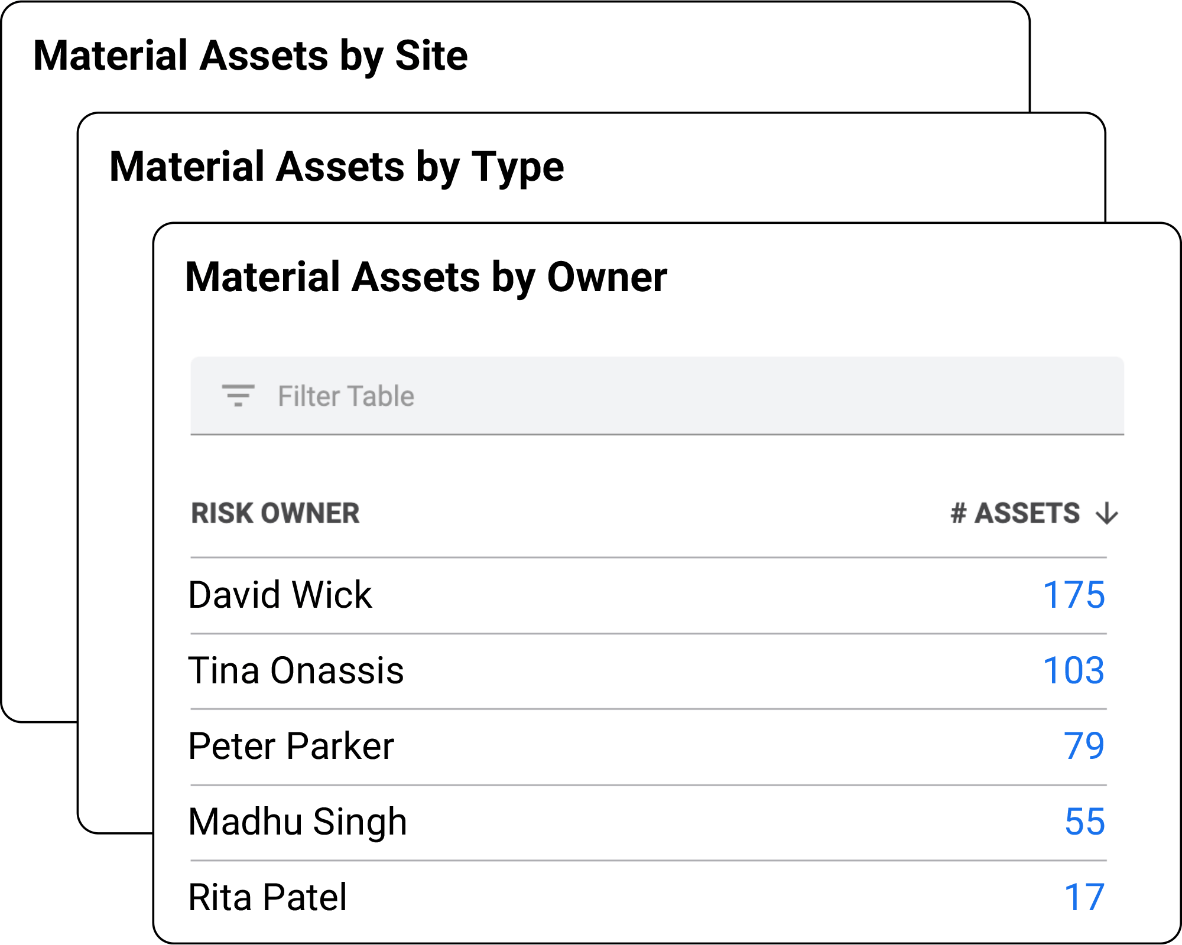Bring Material Assets by Type card forward
The width and height of the screenshot is (1182, 945).
coord(337,167)
